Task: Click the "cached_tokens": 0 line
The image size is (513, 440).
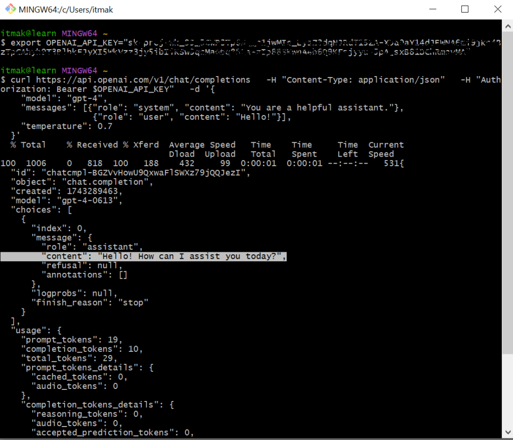Action: 80,377
